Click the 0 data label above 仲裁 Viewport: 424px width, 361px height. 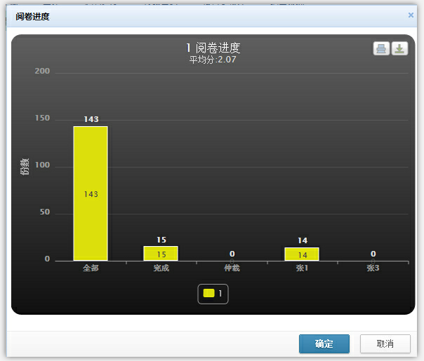pos(232,254)
